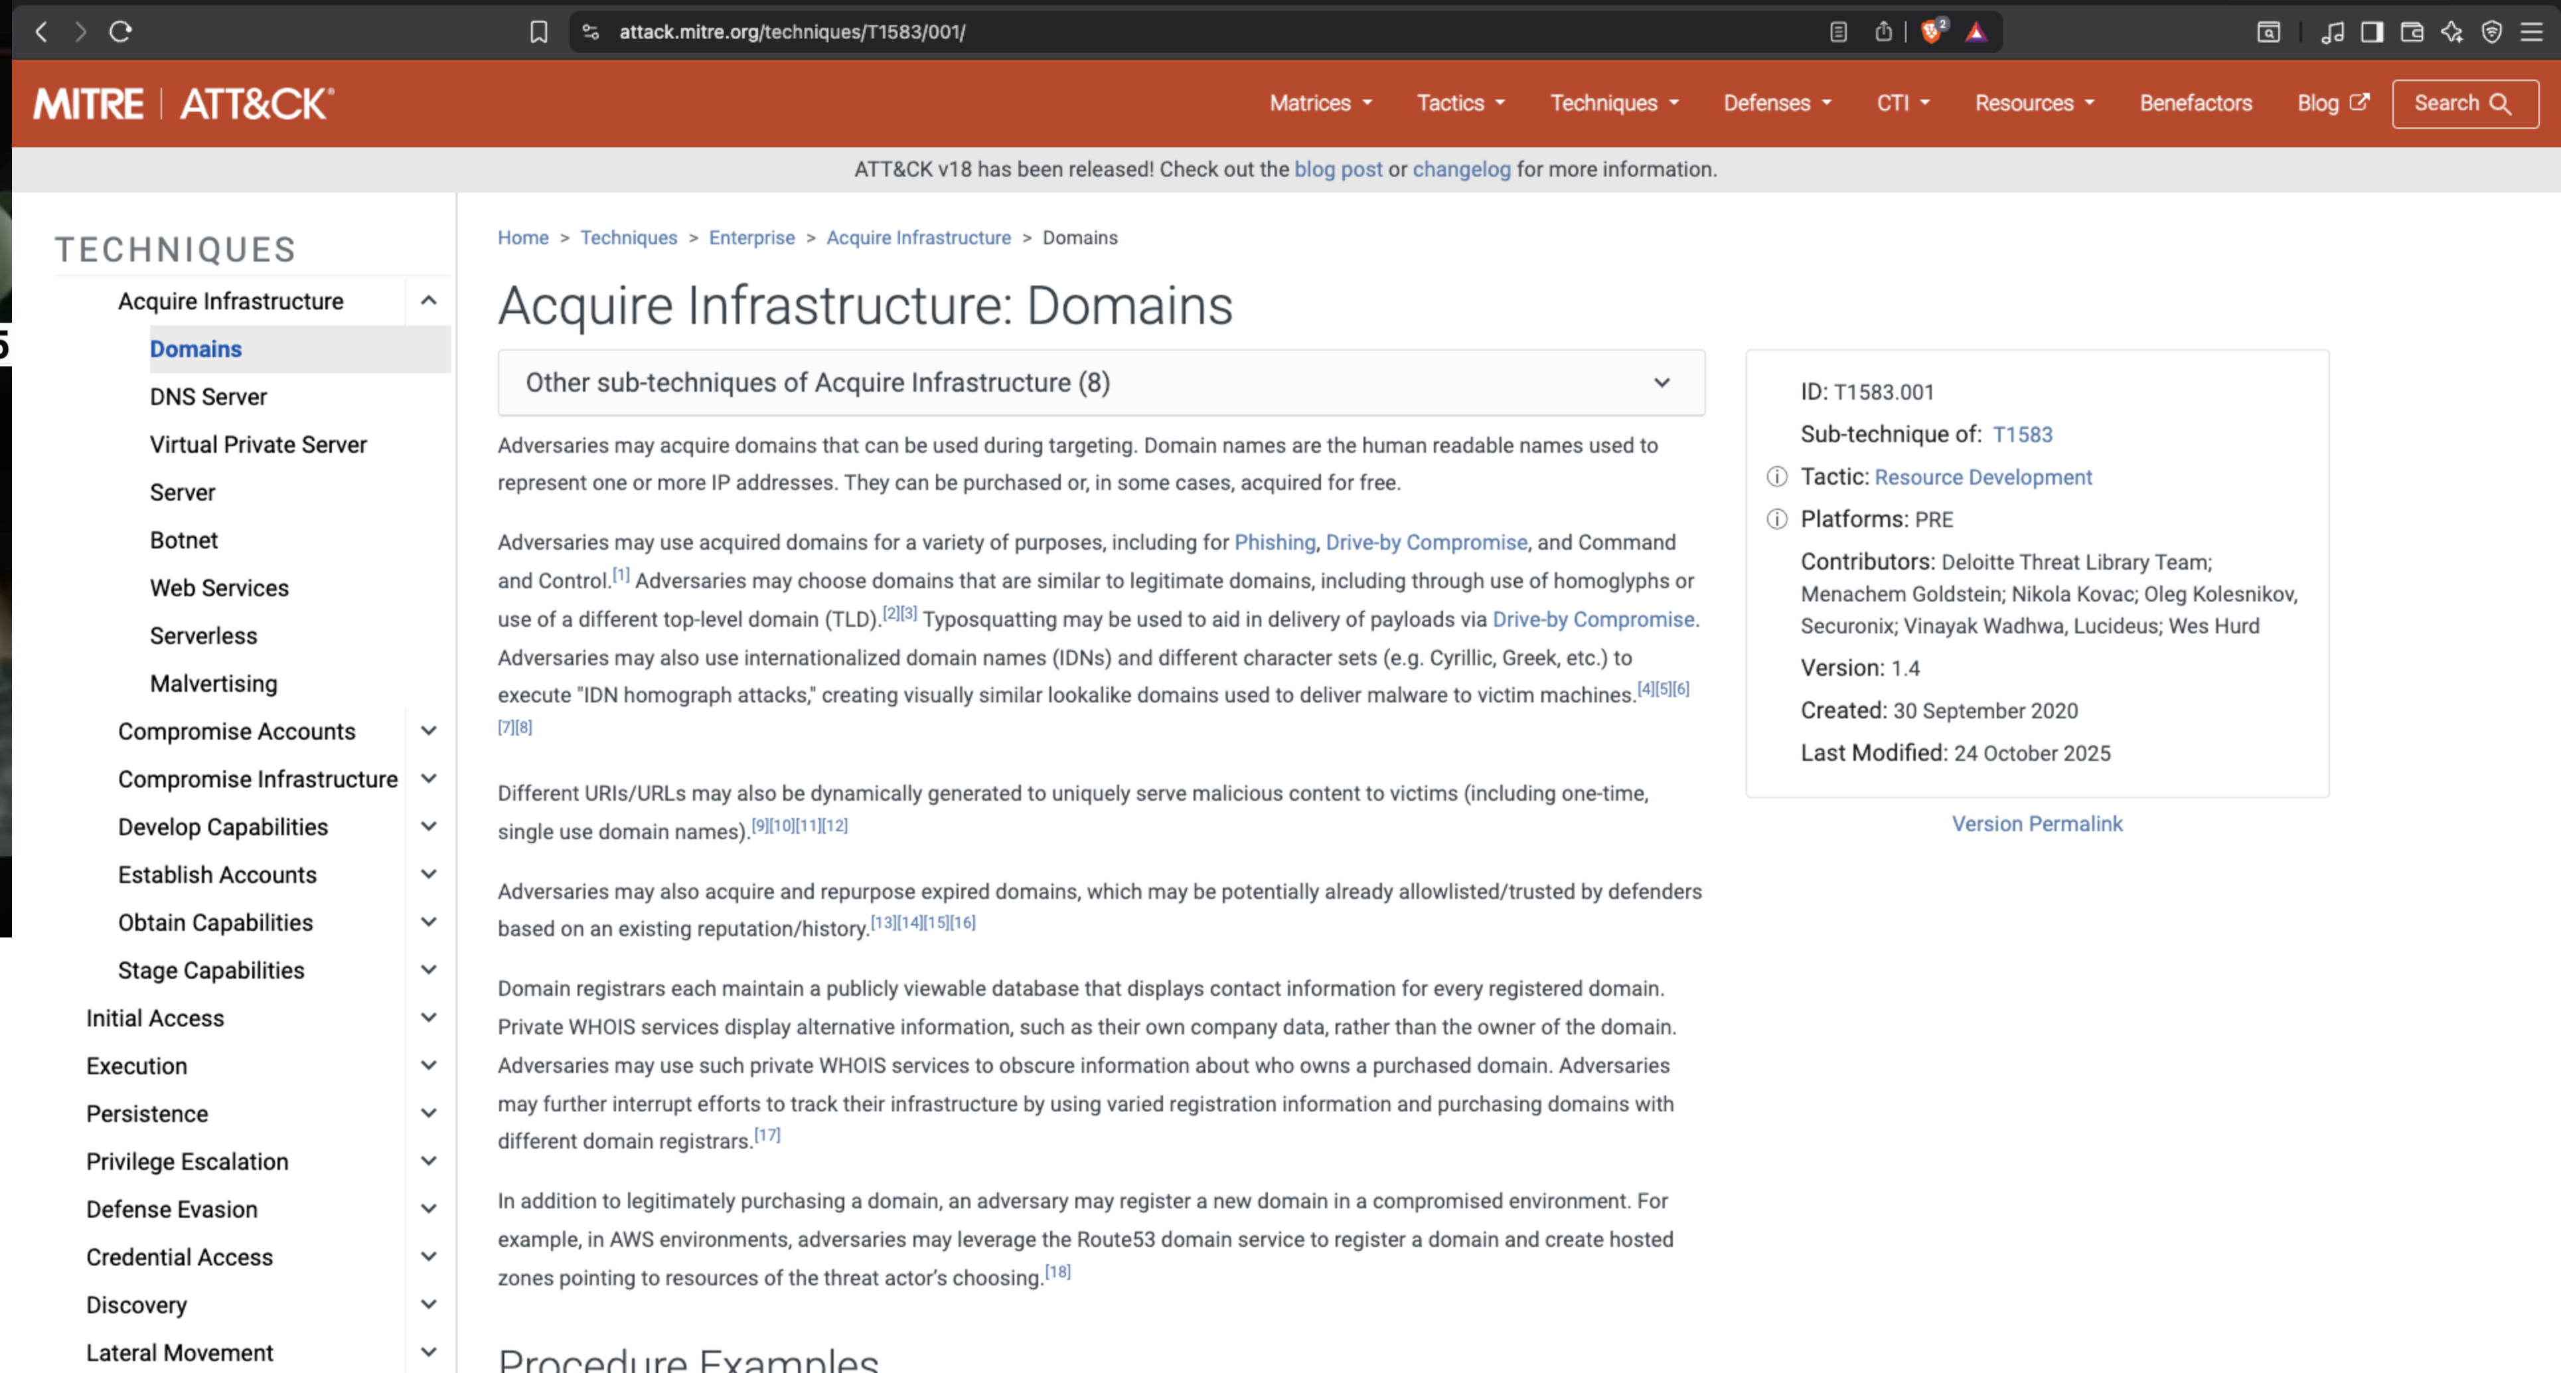This screenshot has height=1373, width=2561.
Task: Open the Brave VPN shield icon
Action: [2491, 32]
